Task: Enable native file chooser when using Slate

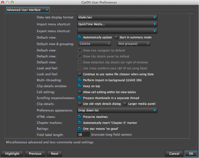Action: point(80,74)
